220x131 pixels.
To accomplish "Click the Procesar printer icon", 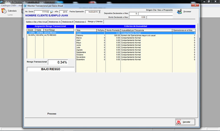I will [179, 12].
